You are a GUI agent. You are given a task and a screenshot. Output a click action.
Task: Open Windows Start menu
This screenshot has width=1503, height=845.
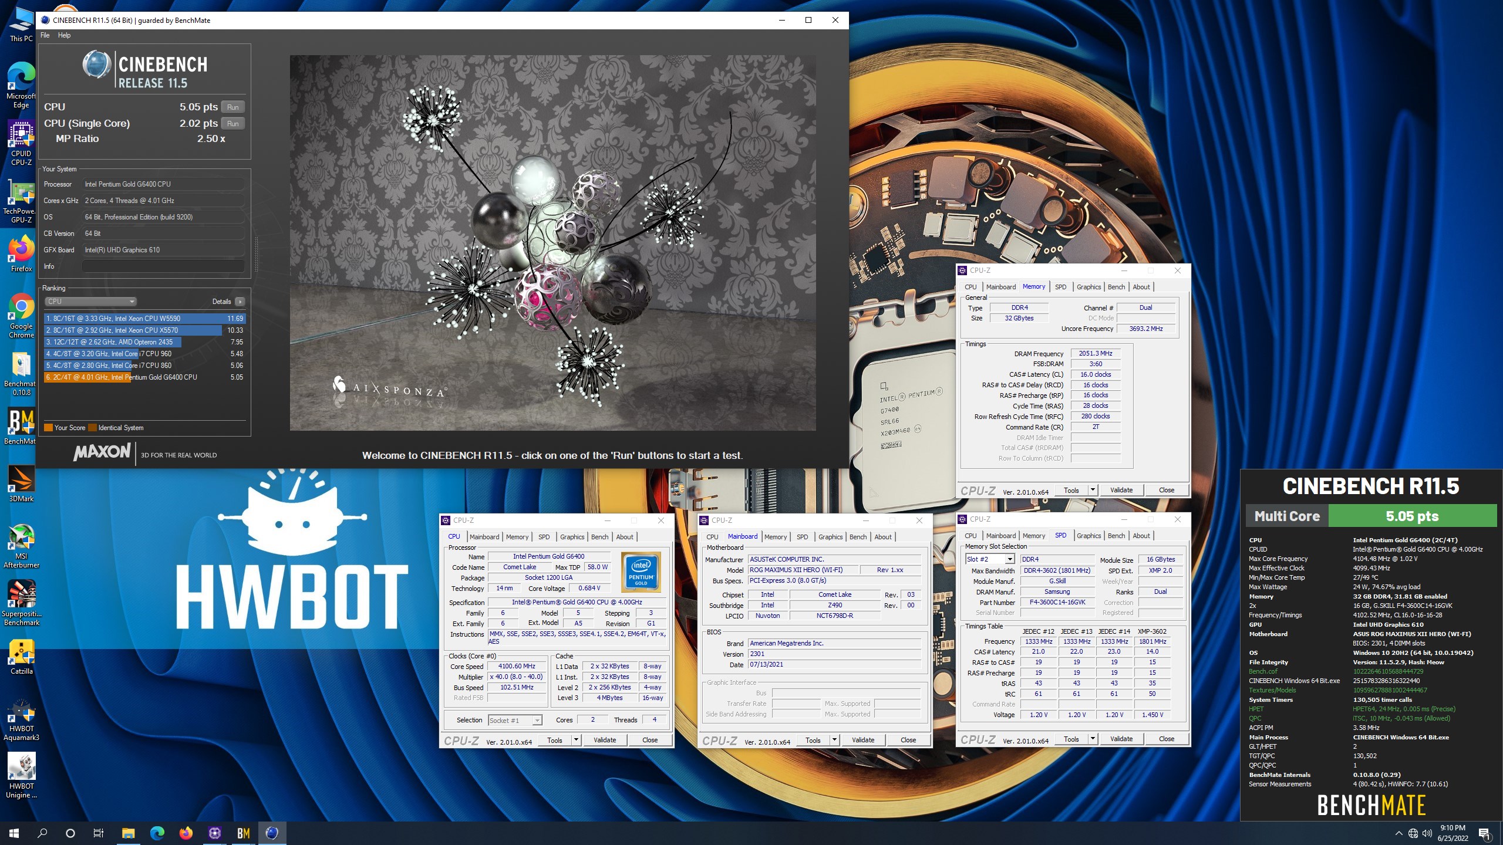[x=14, y=833]
